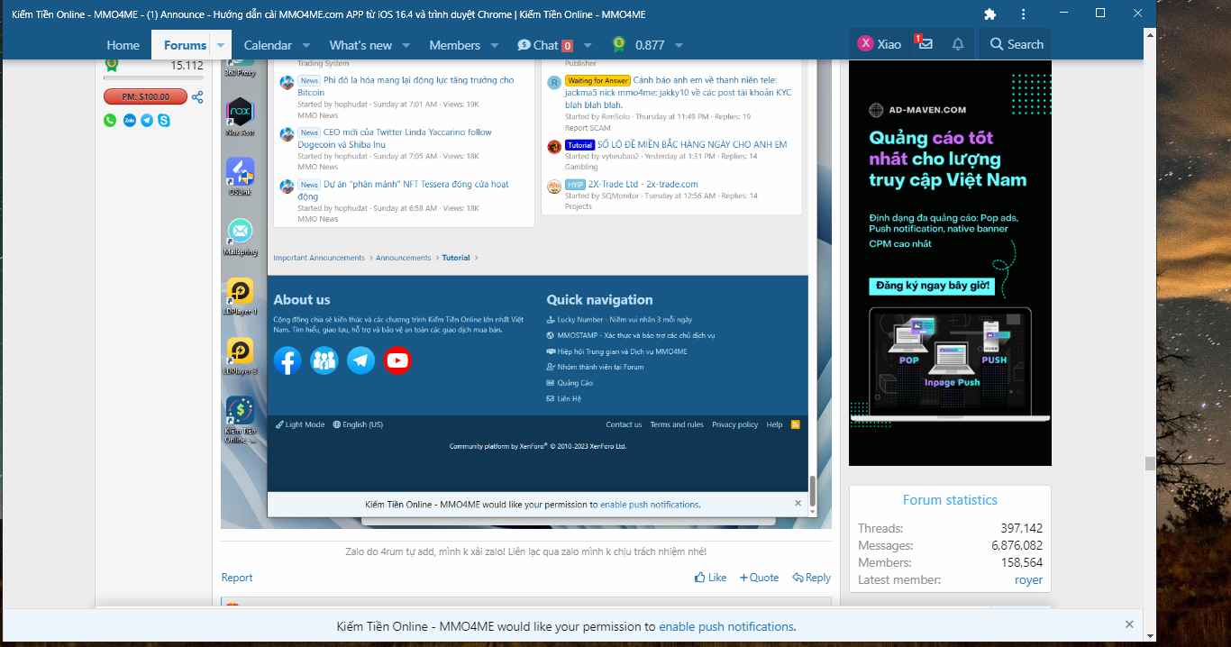Click the ad's Đăng ký ngay bây giờ button
The image size is (1231, 647).
(933, 287)
